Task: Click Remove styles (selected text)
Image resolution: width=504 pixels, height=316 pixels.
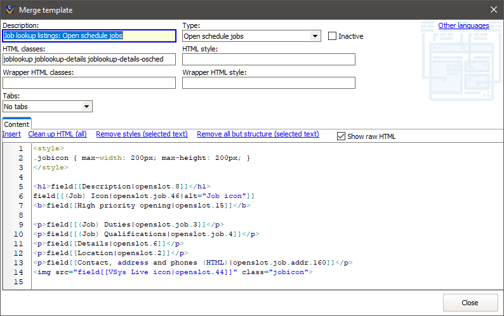Action: (x=142, y=134)
